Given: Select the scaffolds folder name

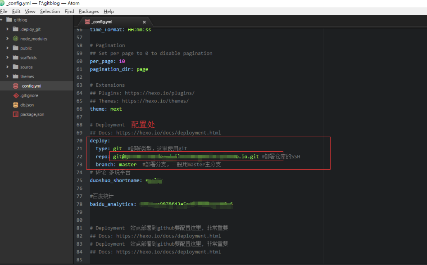Looking at the screenshot, I should point(28,58).
